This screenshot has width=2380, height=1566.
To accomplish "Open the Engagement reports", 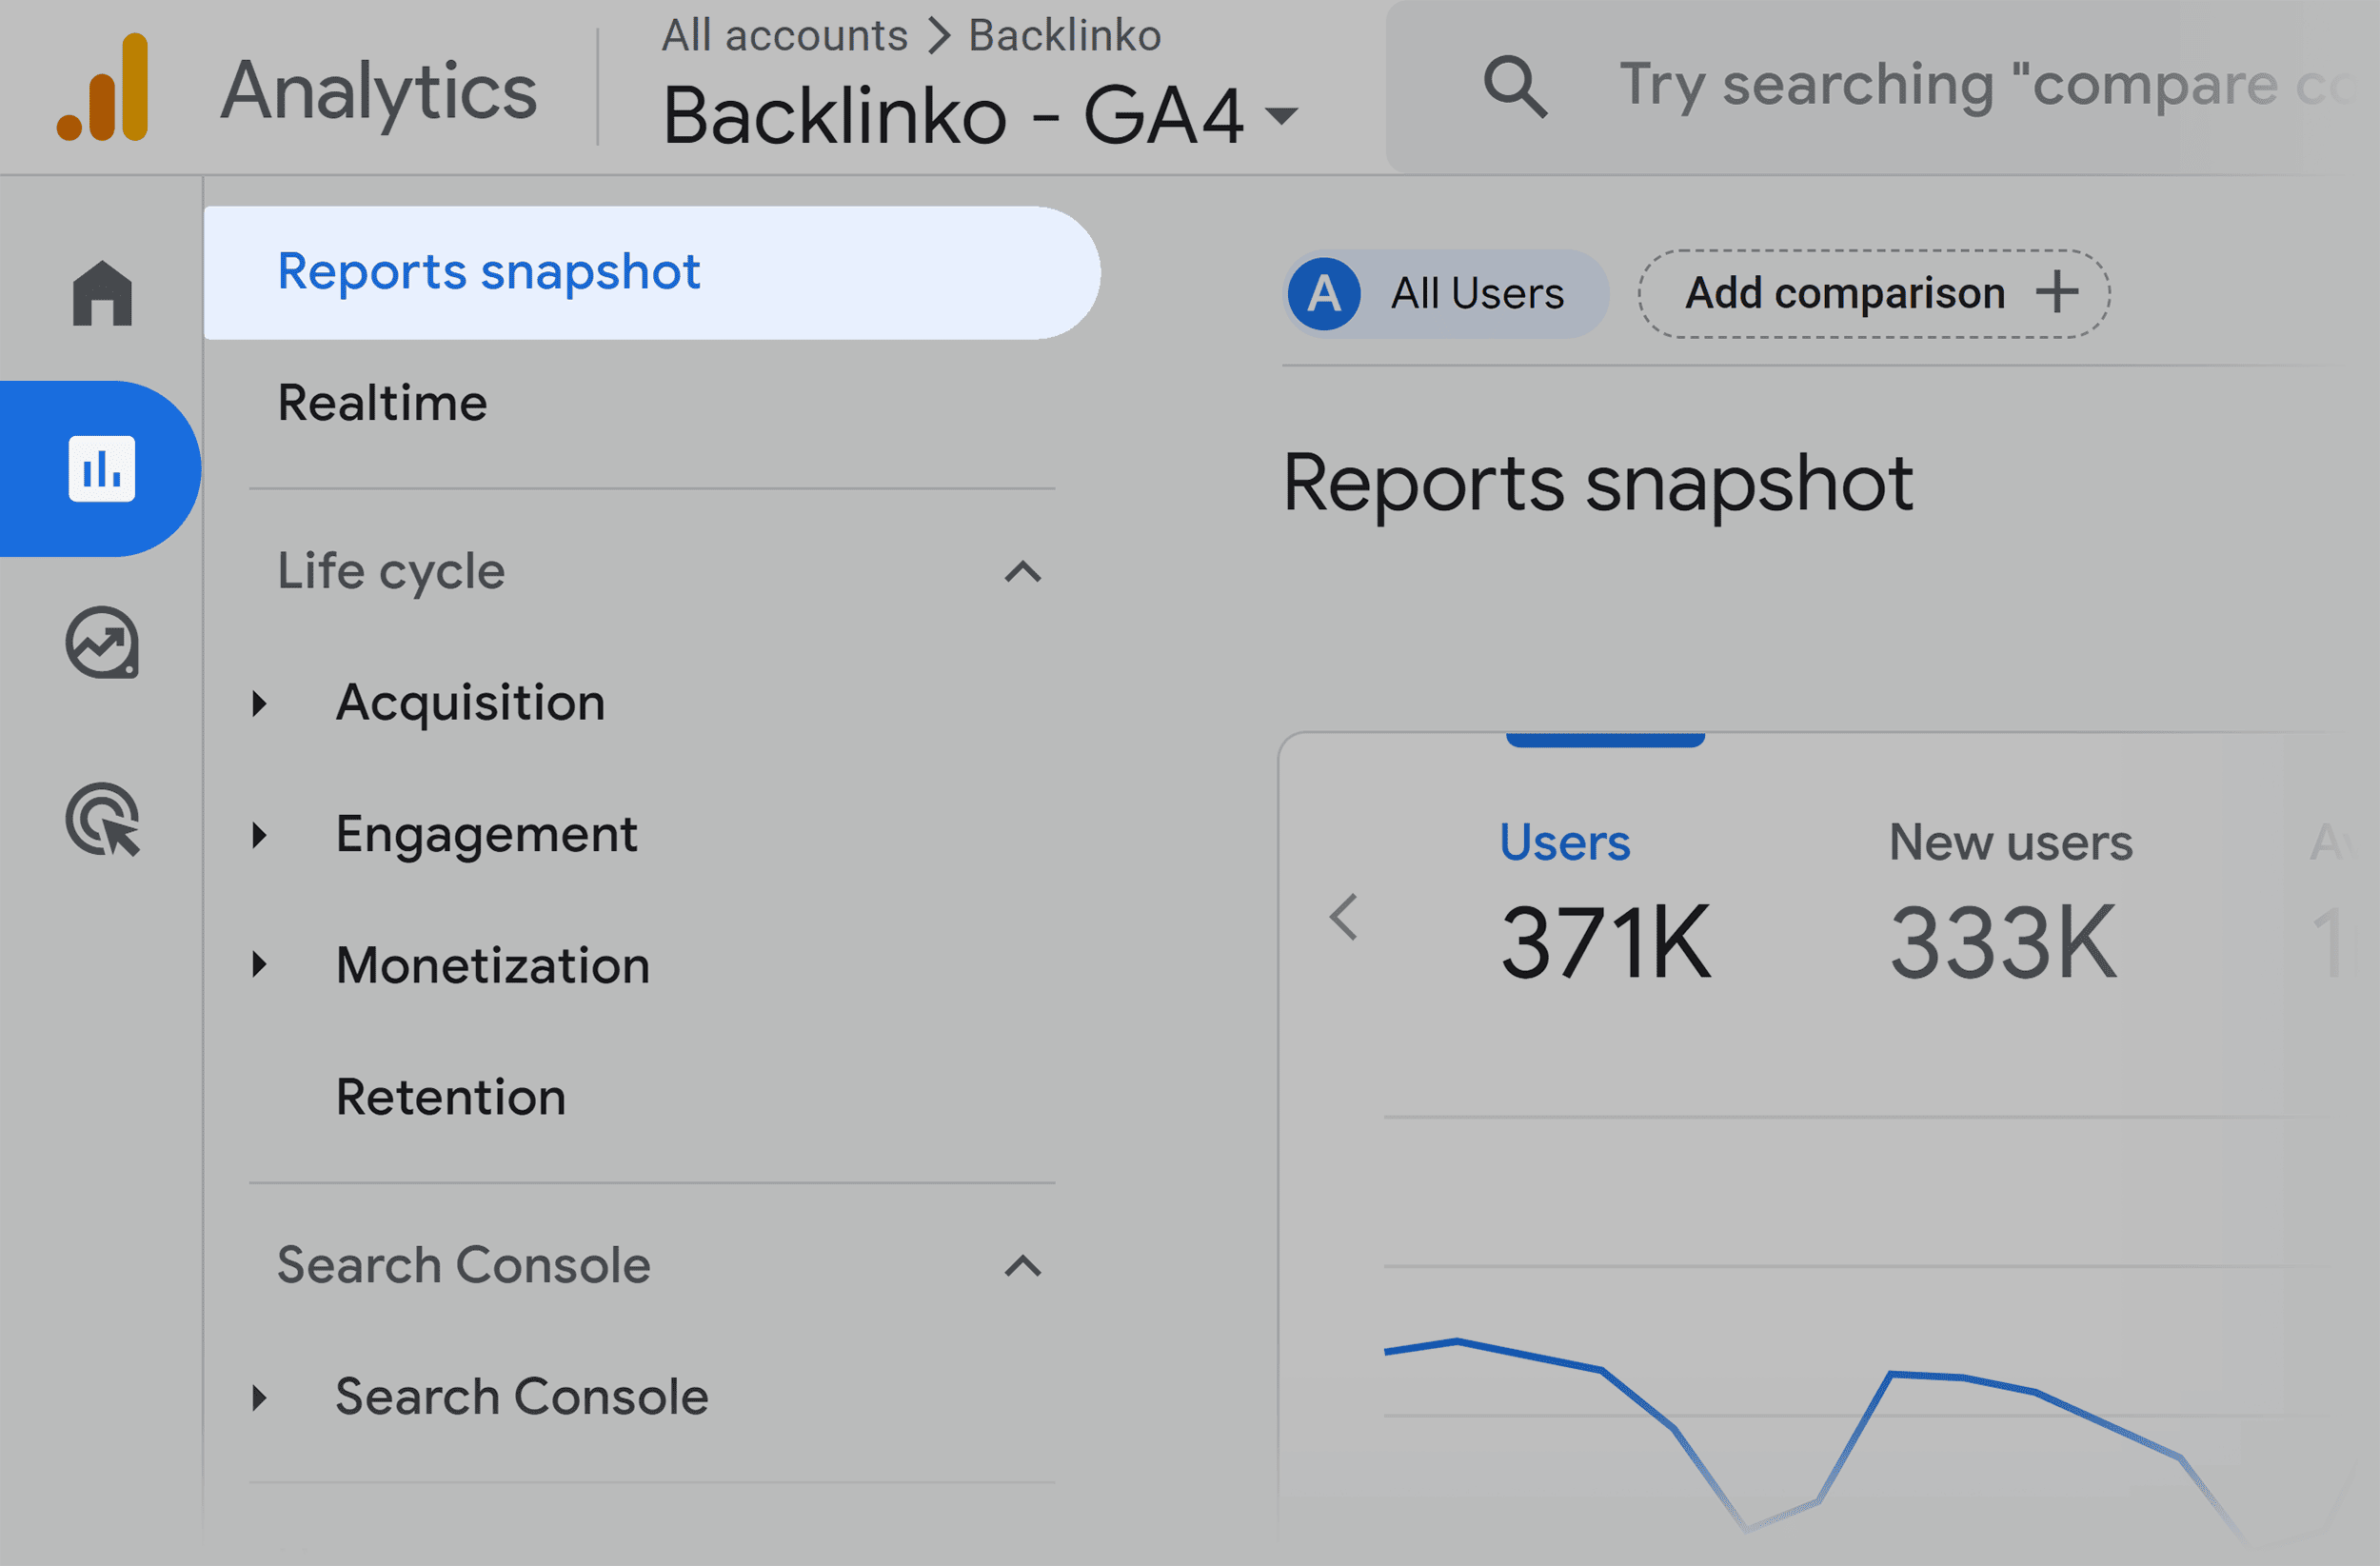I will (486, 835).
